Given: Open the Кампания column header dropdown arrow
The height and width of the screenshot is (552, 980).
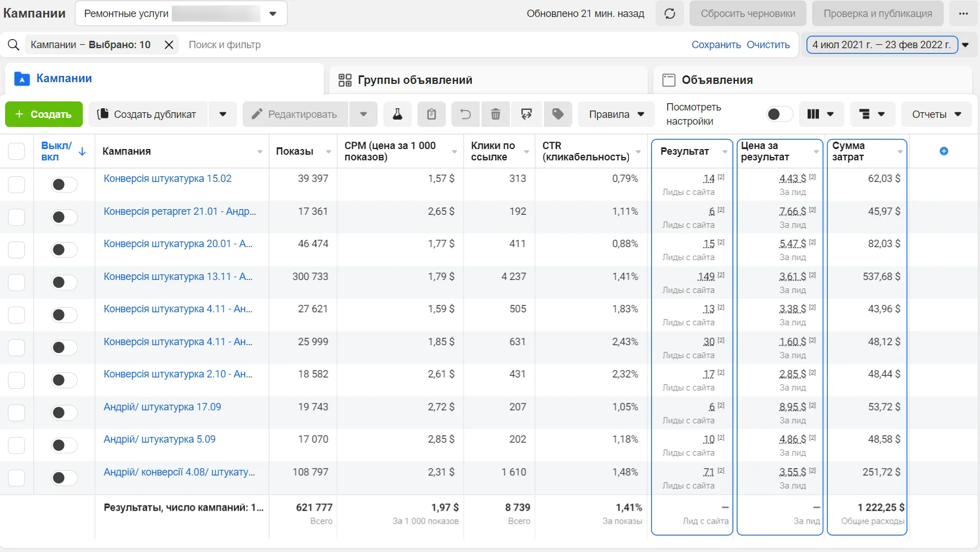Looking at the screenshot, I should (x=260, y=152).
